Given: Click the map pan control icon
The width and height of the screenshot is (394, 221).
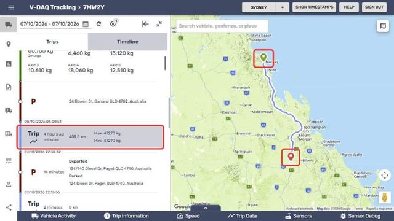Looking at the screenshot, I should 384,176.
